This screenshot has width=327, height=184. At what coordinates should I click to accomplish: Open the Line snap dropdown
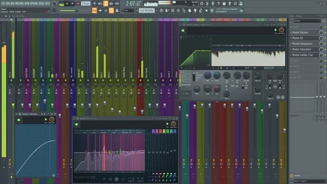tap(128, 11)
